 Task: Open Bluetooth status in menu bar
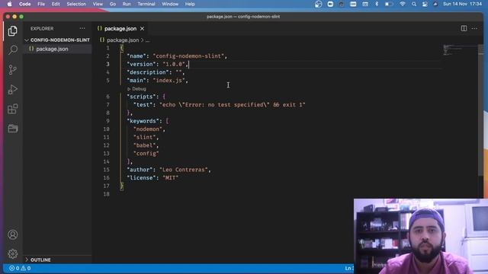(x=377, y=4)
